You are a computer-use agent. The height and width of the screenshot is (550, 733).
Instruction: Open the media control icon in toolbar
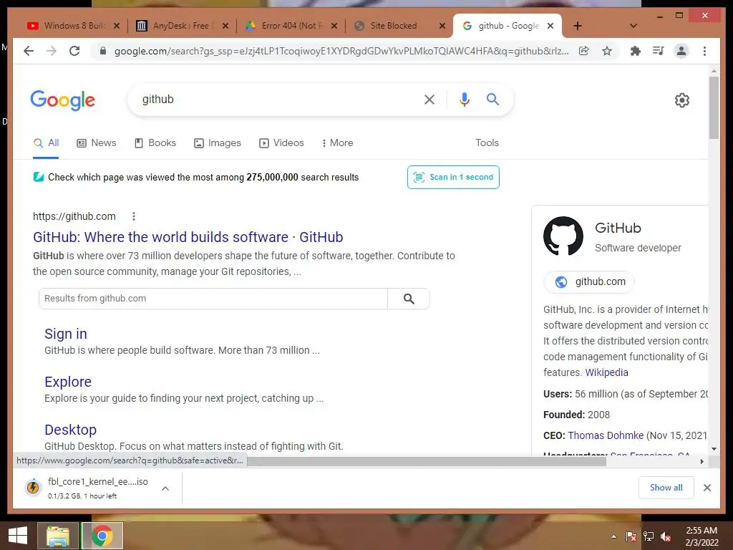click(659, 51)
